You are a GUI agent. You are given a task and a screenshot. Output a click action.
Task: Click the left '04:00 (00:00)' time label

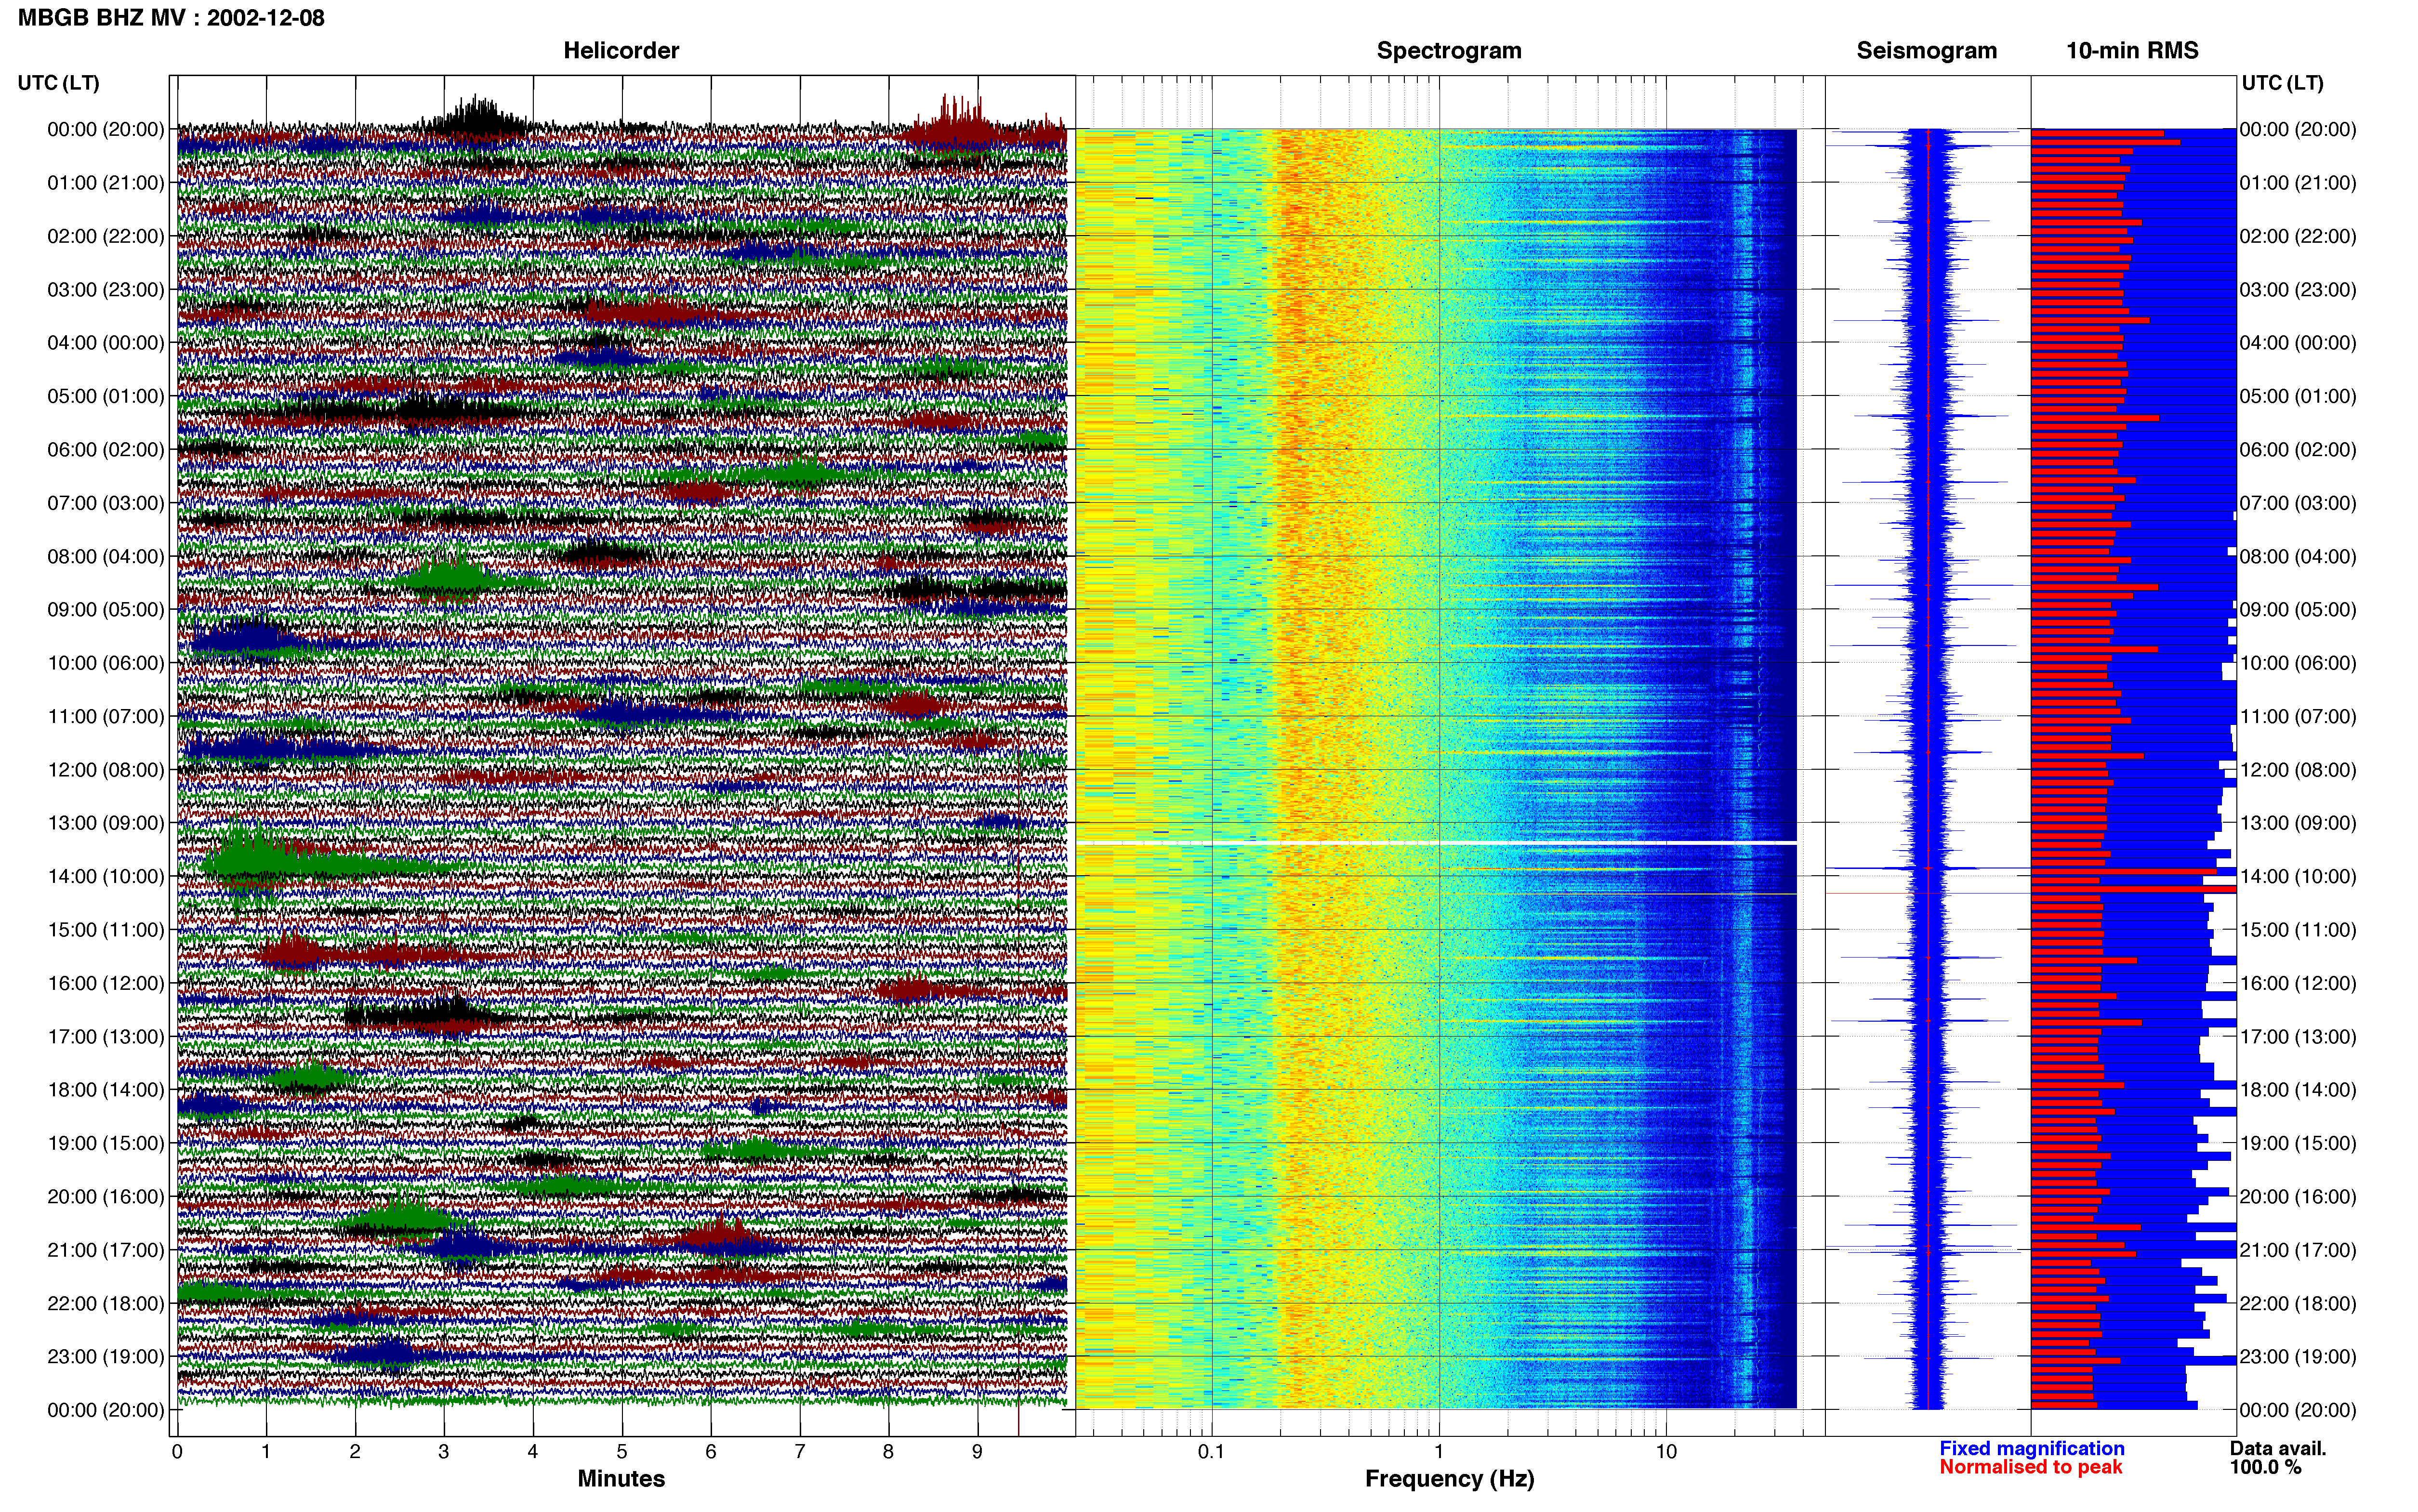(x=106, y=343)
